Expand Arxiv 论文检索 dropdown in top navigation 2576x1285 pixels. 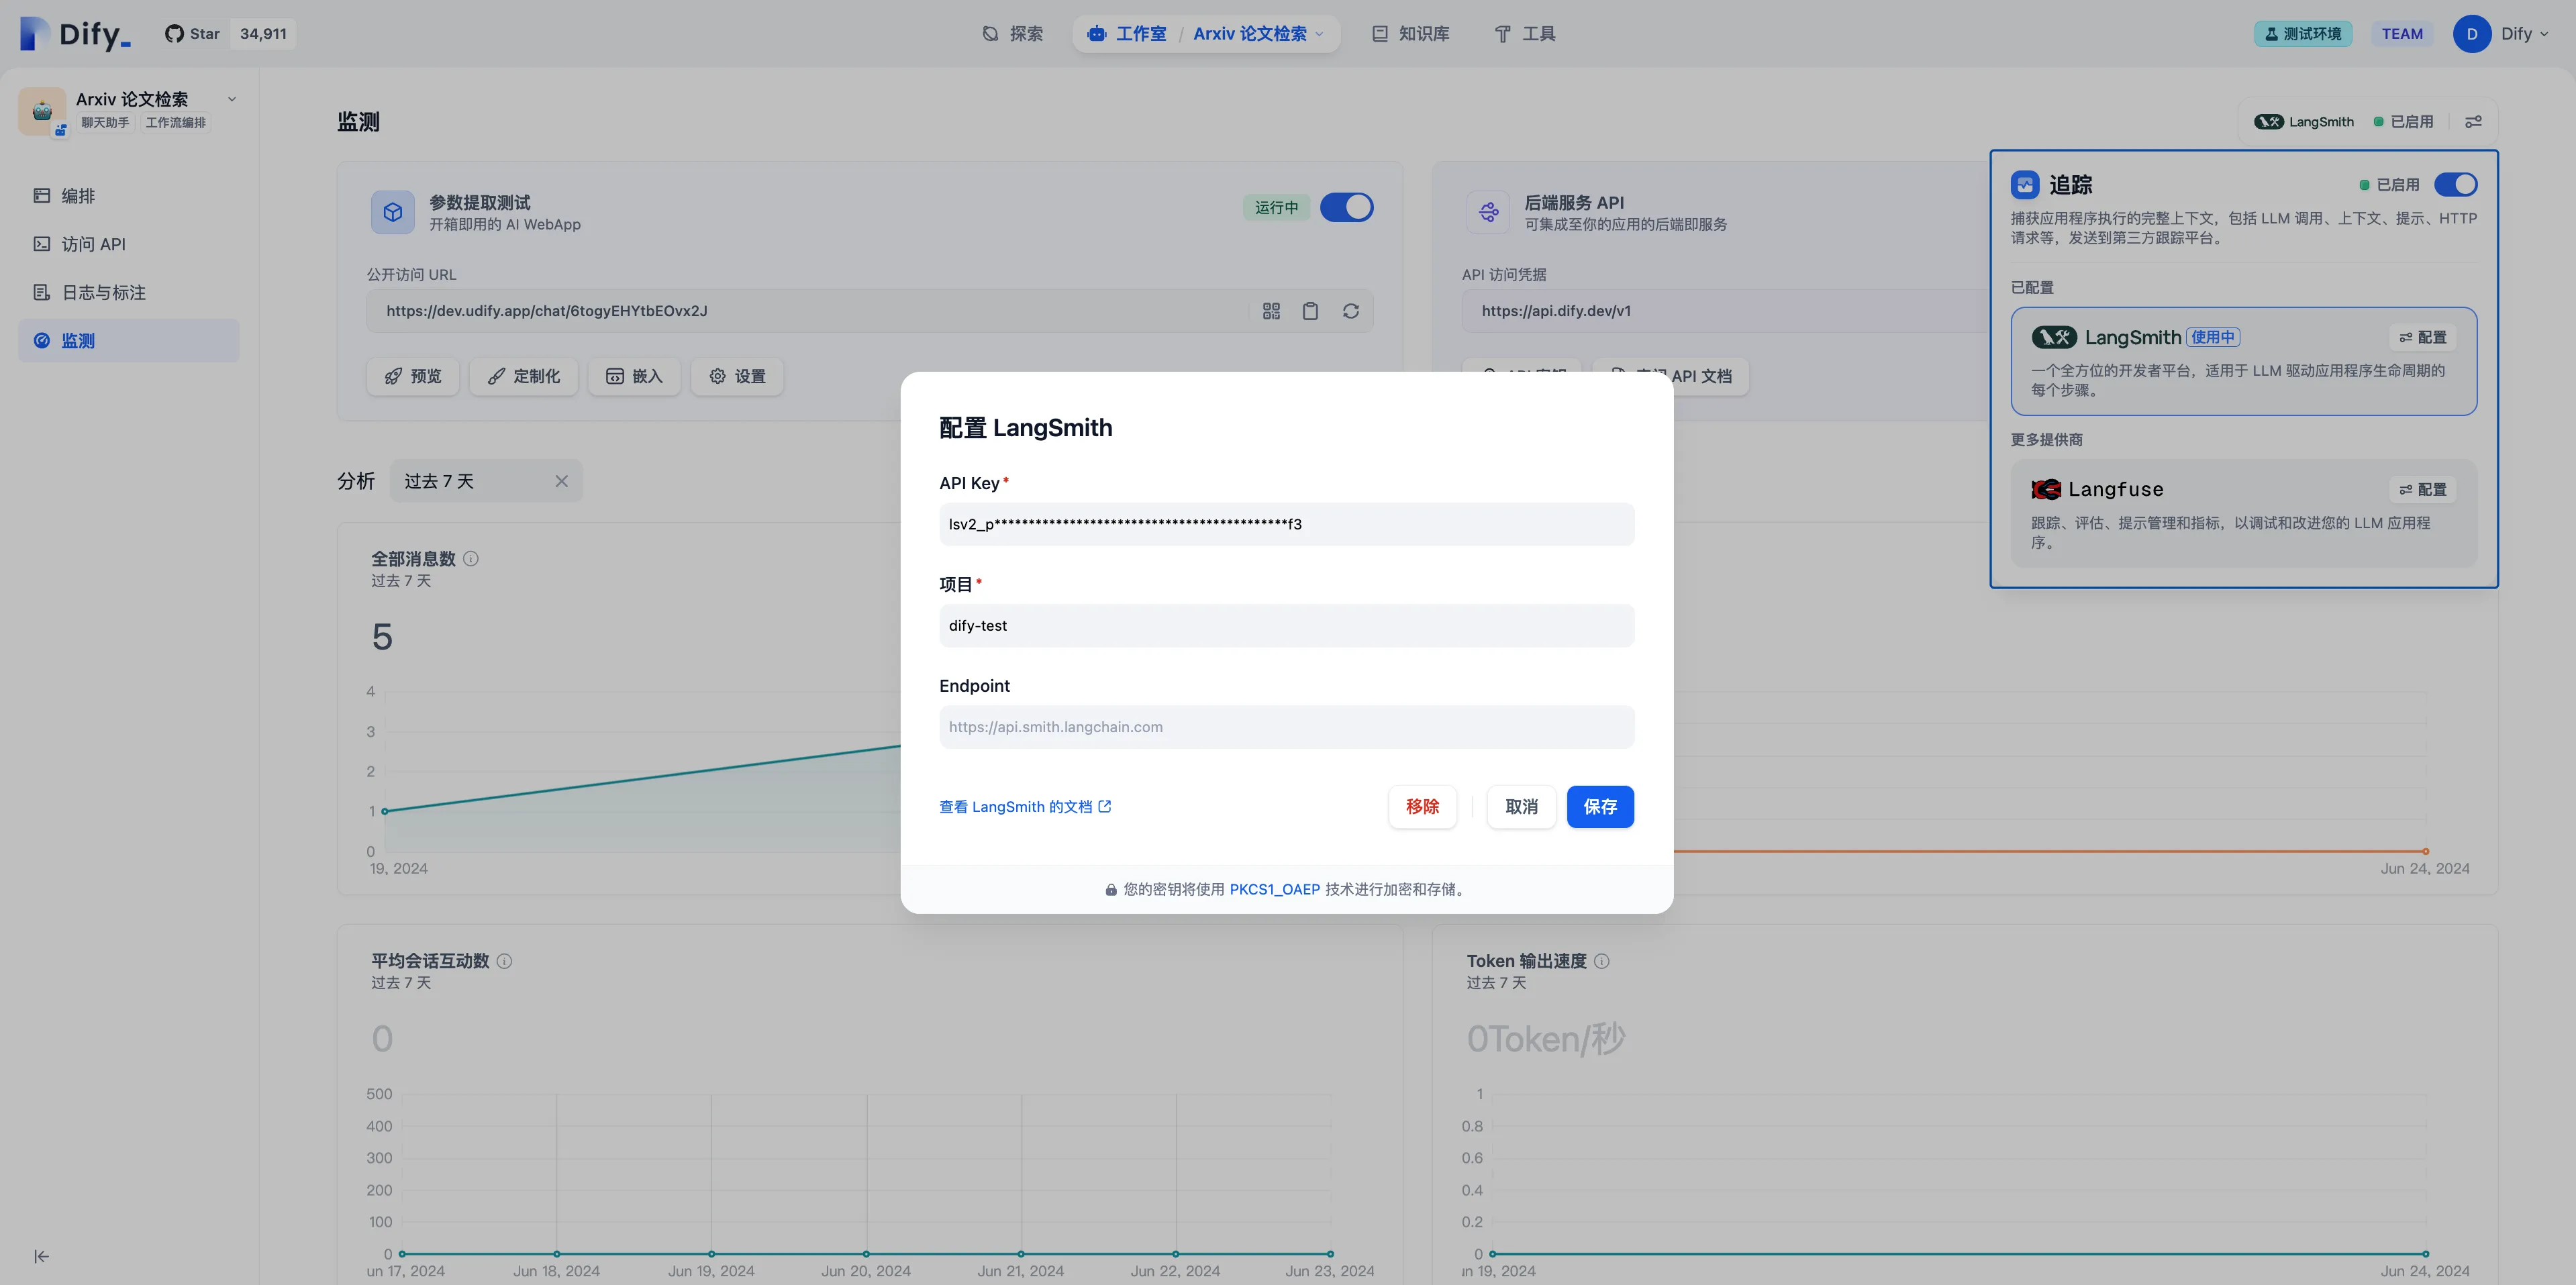(1319, 34)
